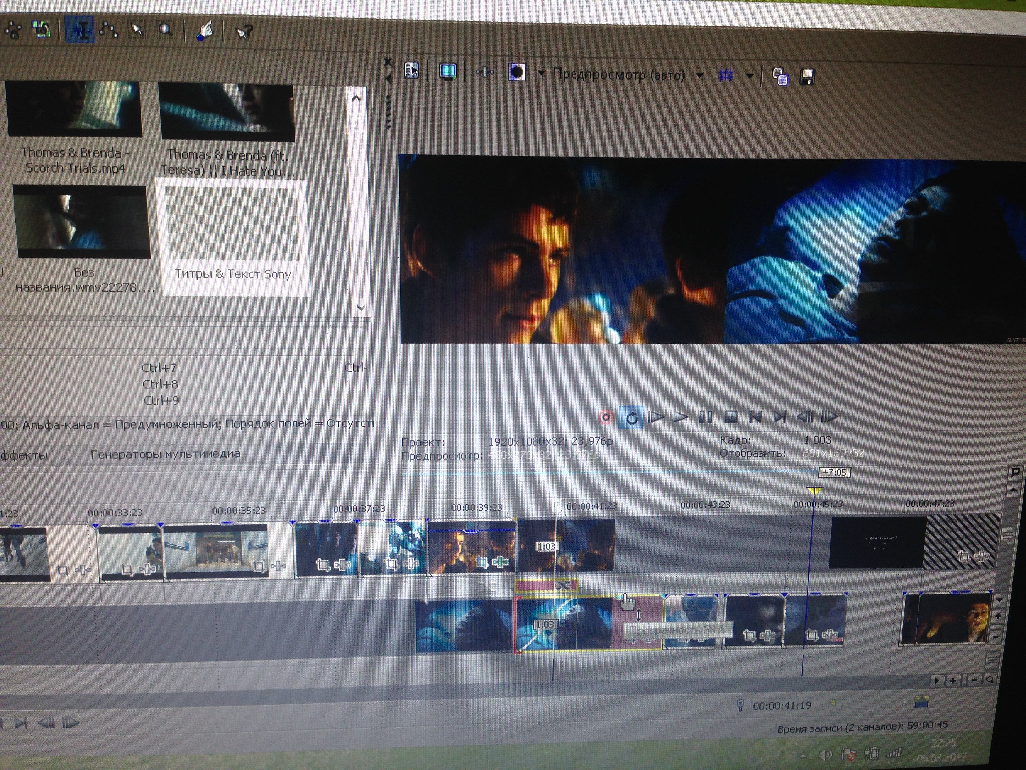
Task: Expand the overlays grid dropdown arrow
Action: click(x=750, y=76)
